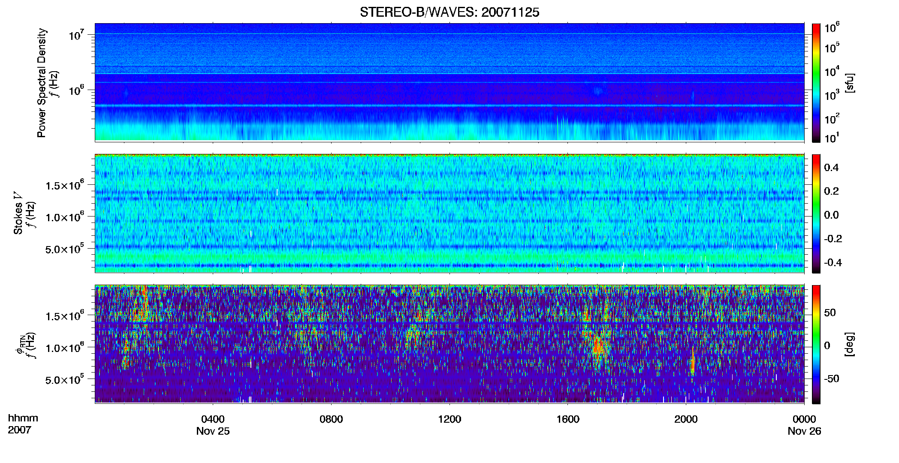Click the 1600 time axis label
This screenshot has width=899, height=463.
(568, 419)
